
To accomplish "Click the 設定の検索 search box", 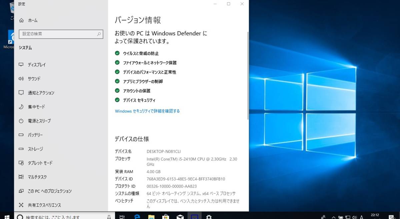I will 61,34.
